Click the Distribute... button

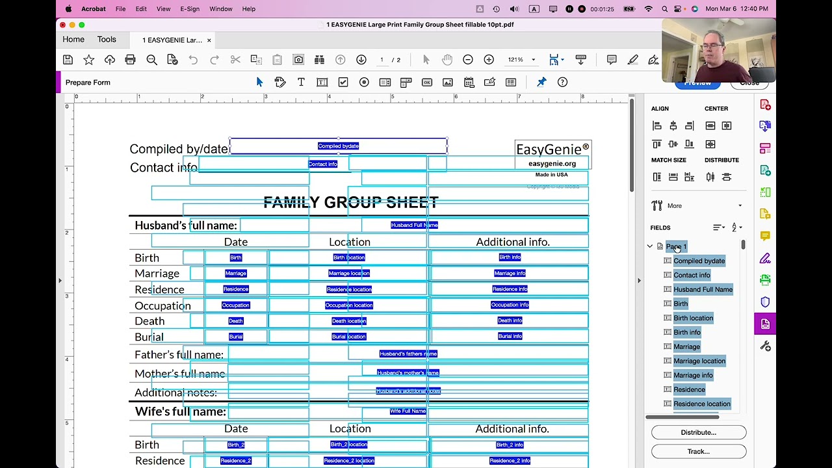[699, 432]
